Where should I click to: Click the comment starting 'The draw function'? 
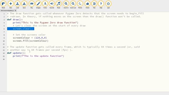tap(76, 13)
